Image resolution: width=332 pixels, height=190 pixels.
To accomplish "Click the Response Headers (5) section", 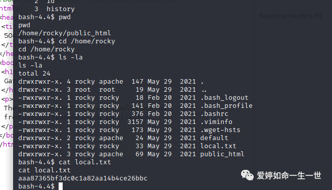I will (x=291, y=16).
